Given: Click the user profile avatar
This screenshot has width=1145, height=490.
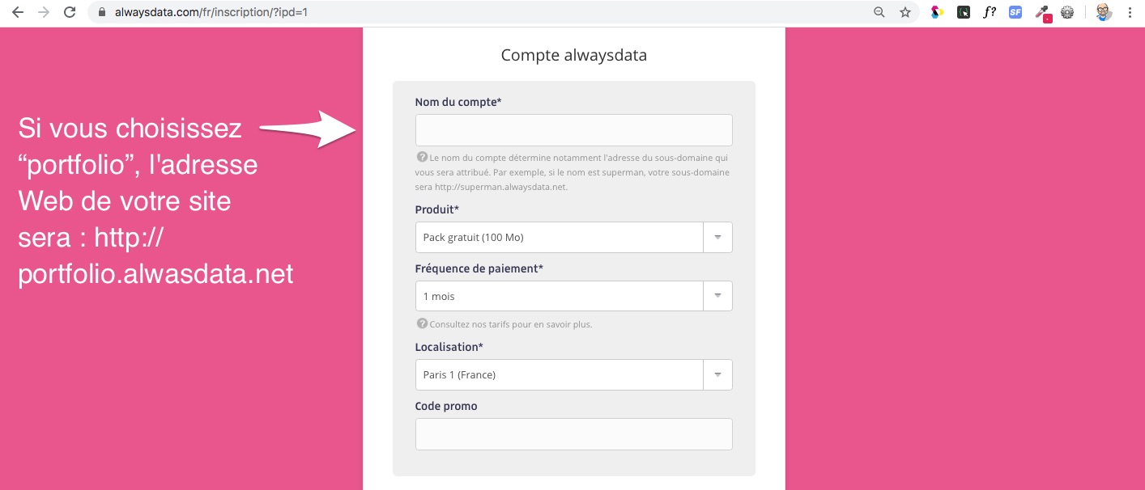Looking at the screenshot, I should (x=1103, y=13).
